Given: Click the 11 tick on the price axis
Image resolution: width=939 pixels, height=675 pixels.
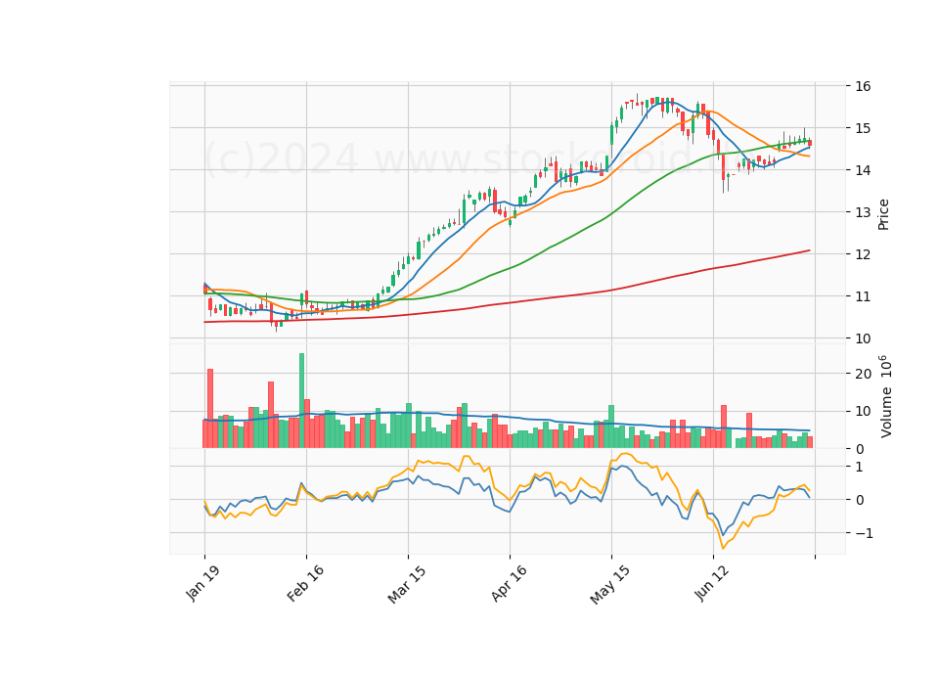Looking at the screenshot, I should pos(863,296).
